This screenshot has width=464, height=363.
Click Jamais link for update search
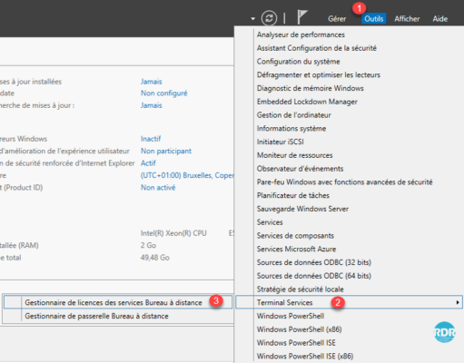(152, 105)
